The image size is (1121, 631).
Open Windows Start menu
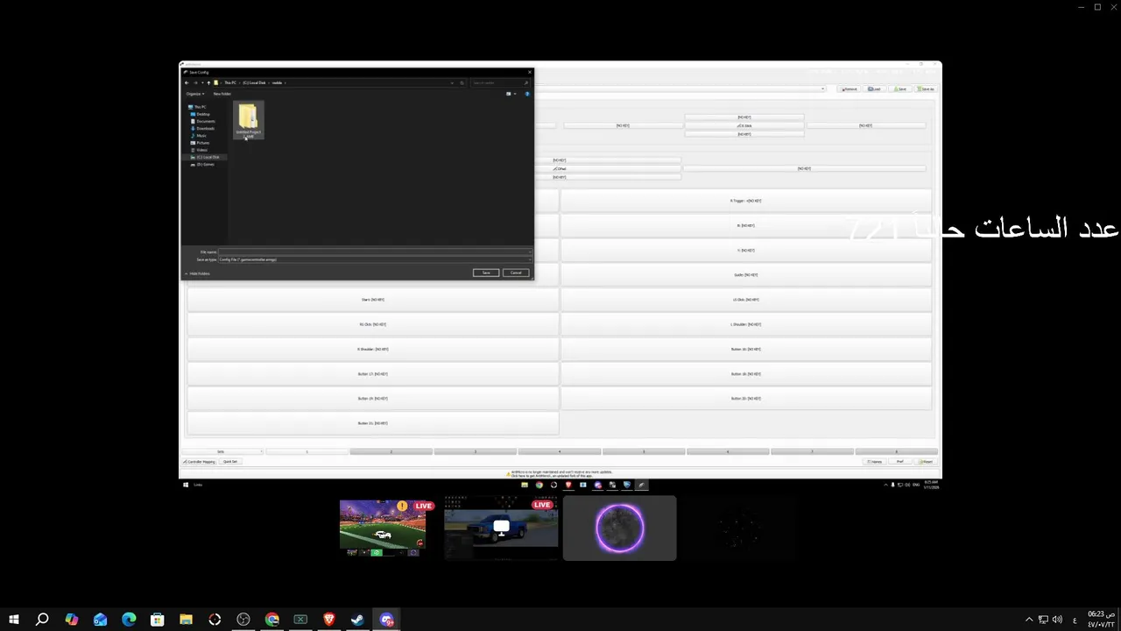[x=13, y=620]
